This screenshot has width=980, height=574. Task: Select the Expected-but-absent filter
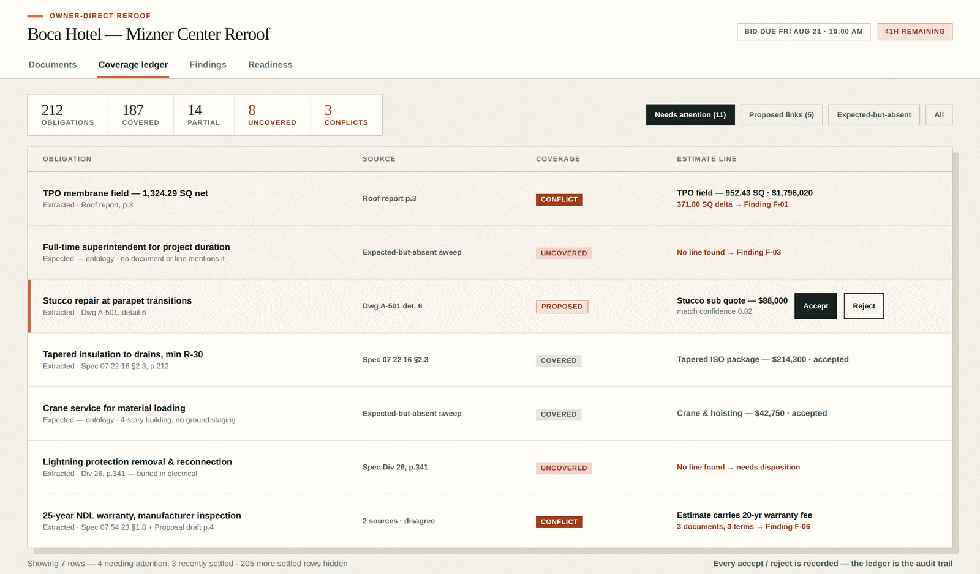click(874, 115)
